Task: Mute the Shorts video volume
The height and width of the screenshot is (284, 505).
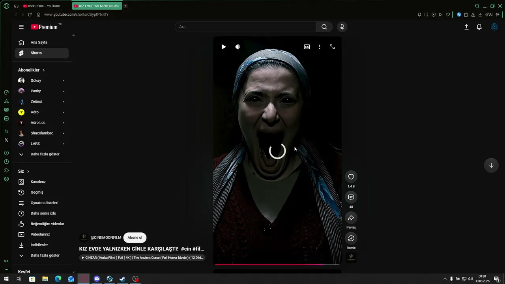Action: click(x=238, y=47)
